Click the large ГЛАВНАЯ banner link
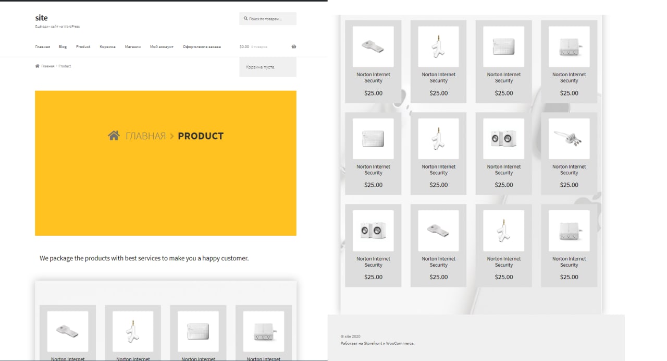Image resolution: width=667 pixels, height=361 pixels. tap(145, 136)
